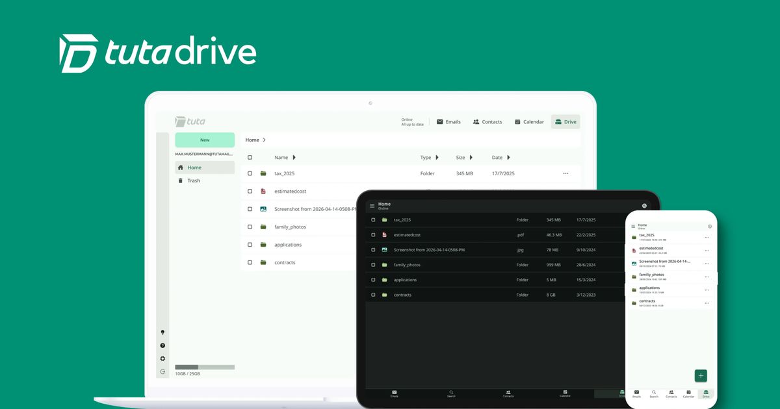Image resolution: width=780 pixels, height=409 pixels.
Task: Sort by Date column arrow on laptop
Action: click(x=508, y=158)
